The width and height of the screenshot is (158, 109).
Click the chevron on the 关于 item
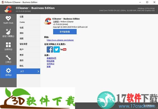coord(38,71)
